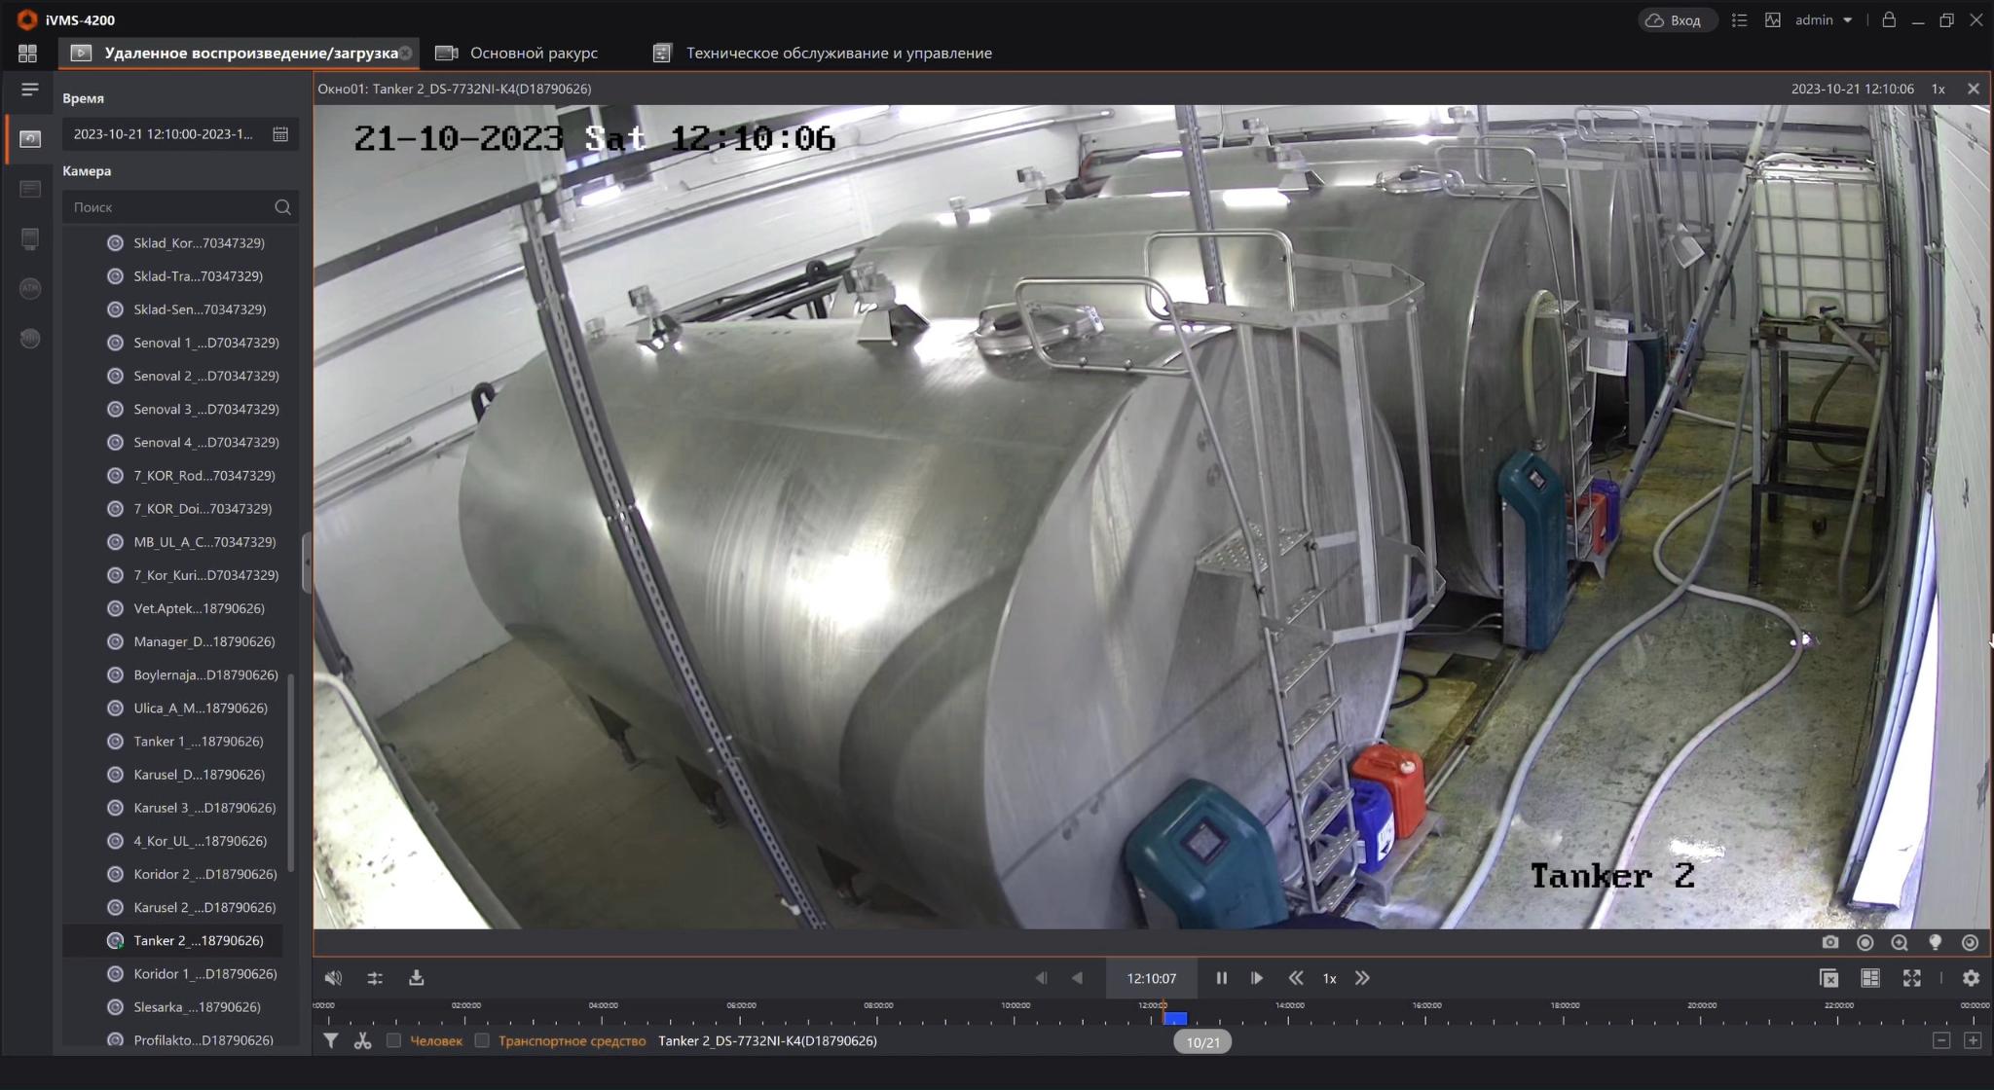The image size is (1994, 1090).
Task: Step backward one frame
Action: click(x=1042, y=978)
